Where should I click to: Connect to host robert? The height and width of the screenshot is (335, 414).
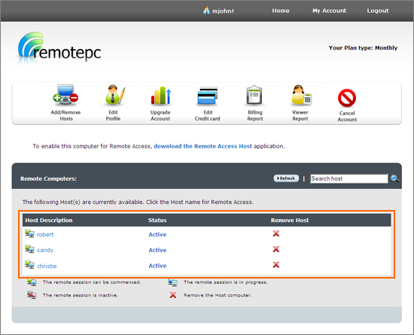(x=45, y=234)
